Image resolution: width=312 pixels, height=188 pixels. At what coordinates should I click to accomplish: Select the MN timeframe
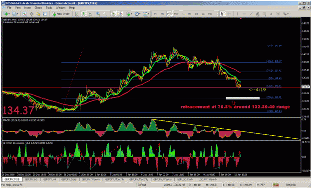[x=210, y=14]
